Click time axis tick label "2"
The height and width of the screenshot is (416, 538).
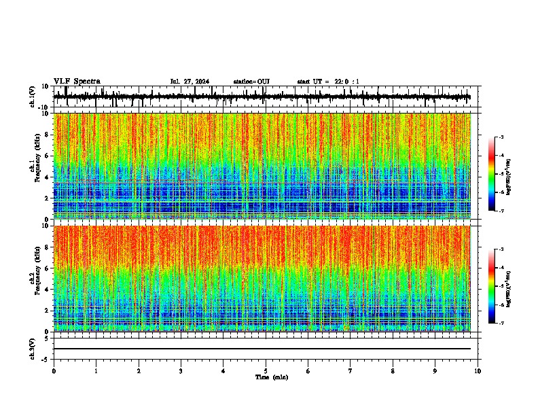pos(139,371)
